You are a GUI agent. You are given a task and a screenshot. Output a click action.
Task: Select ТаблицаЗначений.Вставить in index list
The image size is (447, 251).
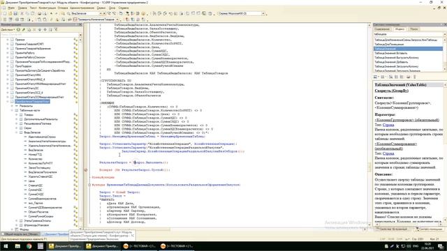(x=391, y=53)
